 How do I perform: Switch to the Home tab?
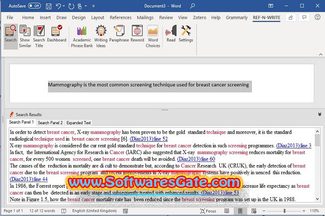tap(28, 18)
